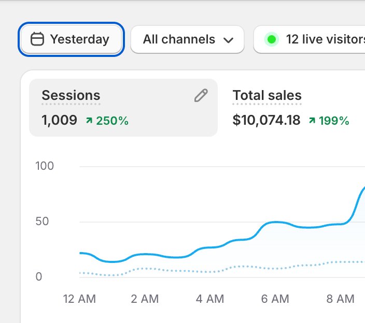Click the calendar icon in date button
This screenshot has width=365, height=323.
point(37,39)
